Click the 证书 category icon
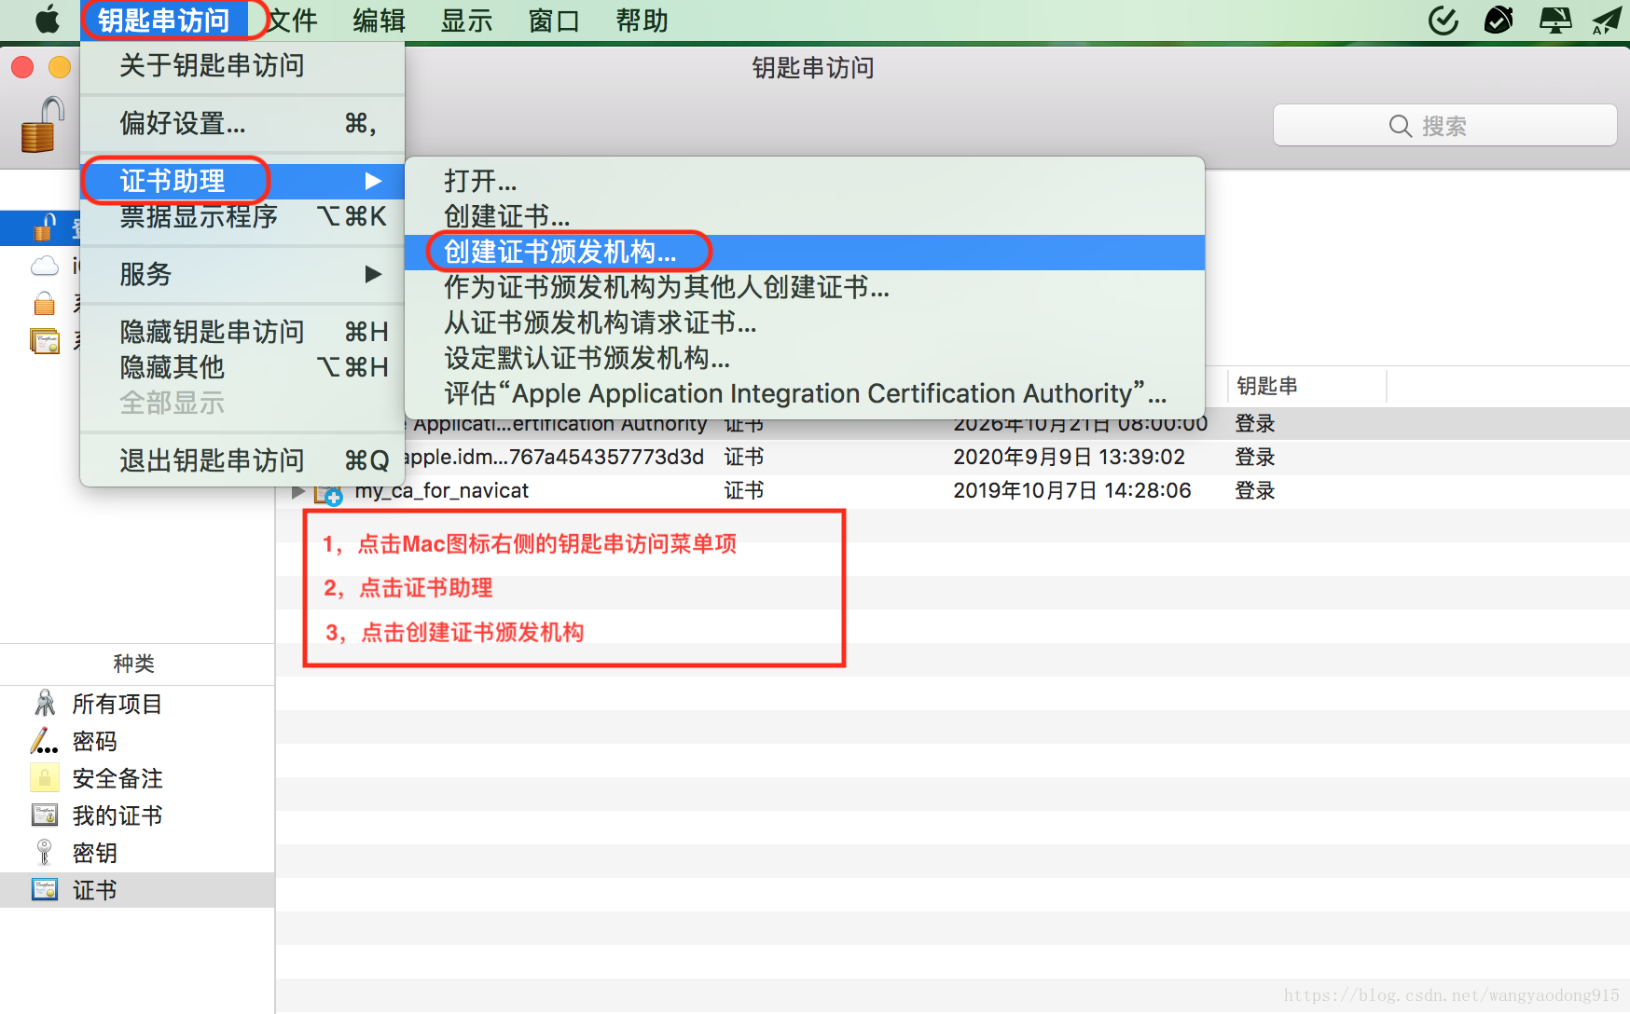Image resolution: width=1630 pixels, height=1014 pixels. [45, 889]
